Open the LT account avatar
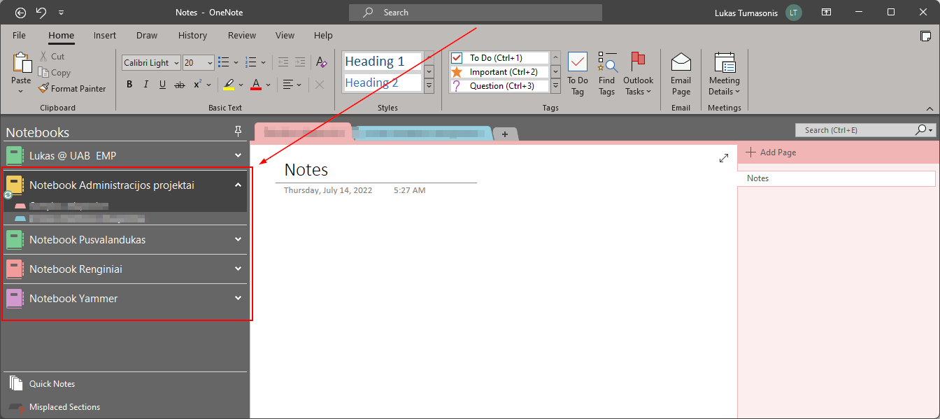Screen dimensions: 940x419 pos(794,13)
